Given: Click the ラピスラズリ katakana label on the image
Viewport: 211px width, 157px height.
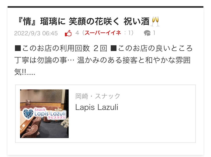Looking at the screenshot, I should click(57, 118).
